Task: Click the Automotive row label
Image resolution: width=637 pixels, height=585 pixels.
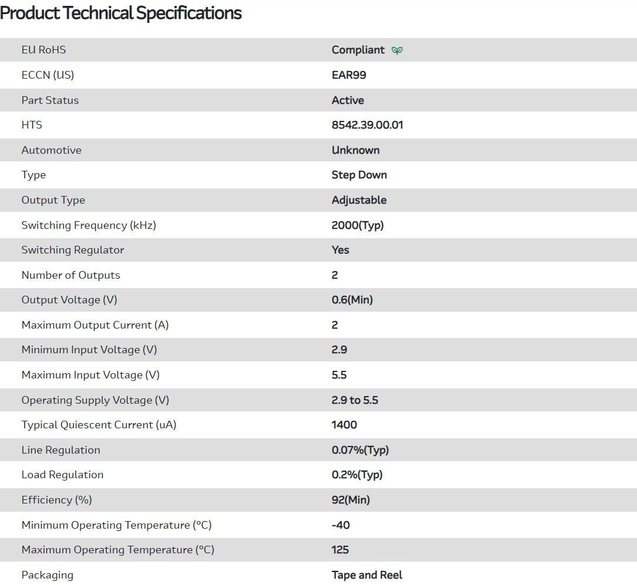Action: point(52,150)
